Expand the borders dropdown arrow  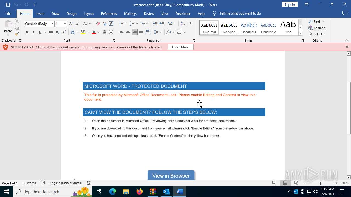184,32
